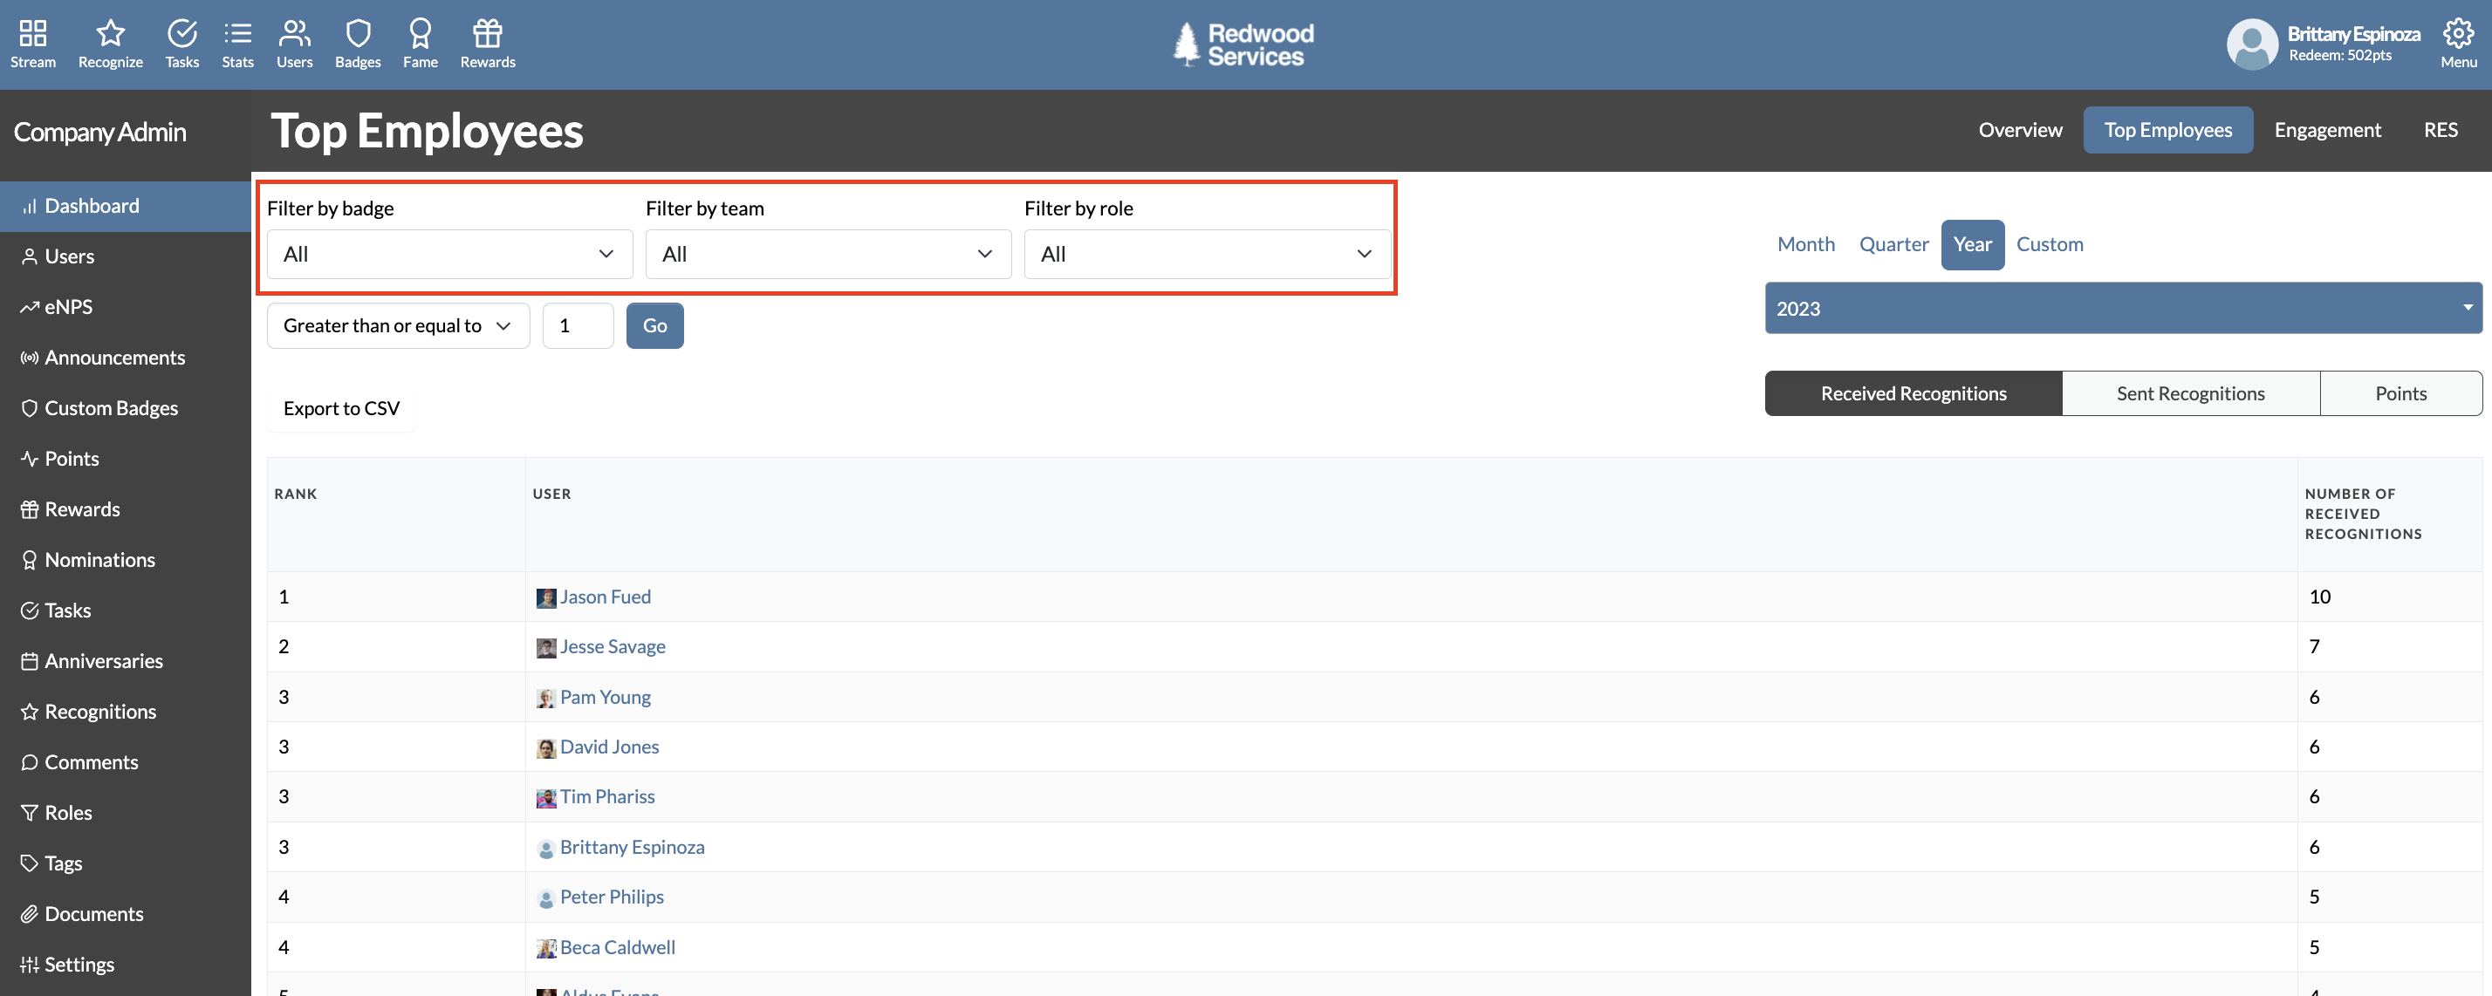The image size is (2492, 996).
Task: Switch to the Overview tab
Action: (x=2020, y=130)
